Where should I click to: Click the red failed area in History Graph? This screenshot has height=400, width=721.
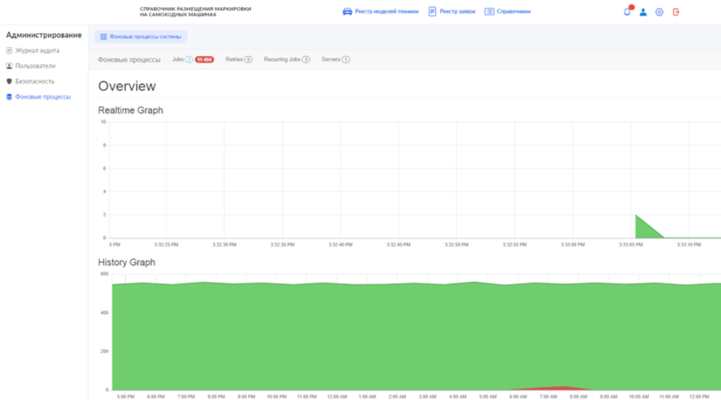pos(557,389)
